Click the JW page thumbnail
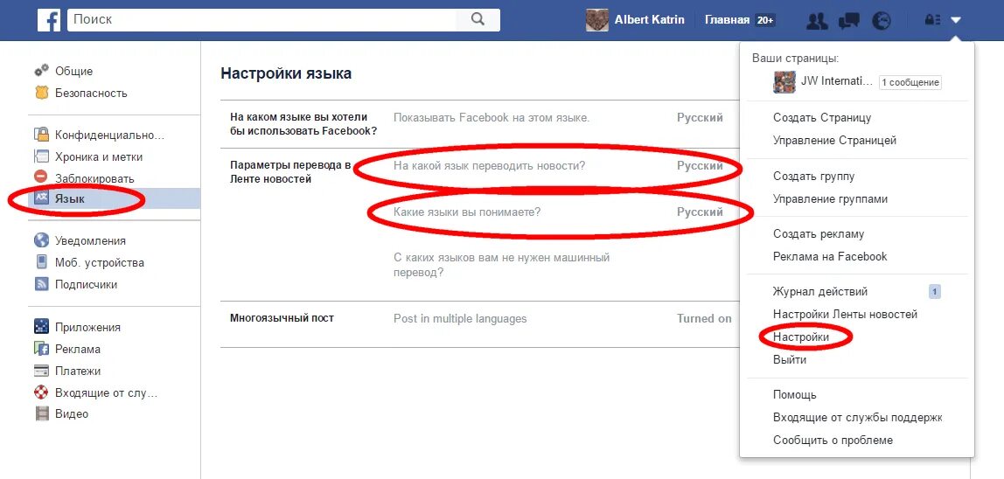Image resolution: width=1004 pixels, height=479 pixels. coord(784,82)
